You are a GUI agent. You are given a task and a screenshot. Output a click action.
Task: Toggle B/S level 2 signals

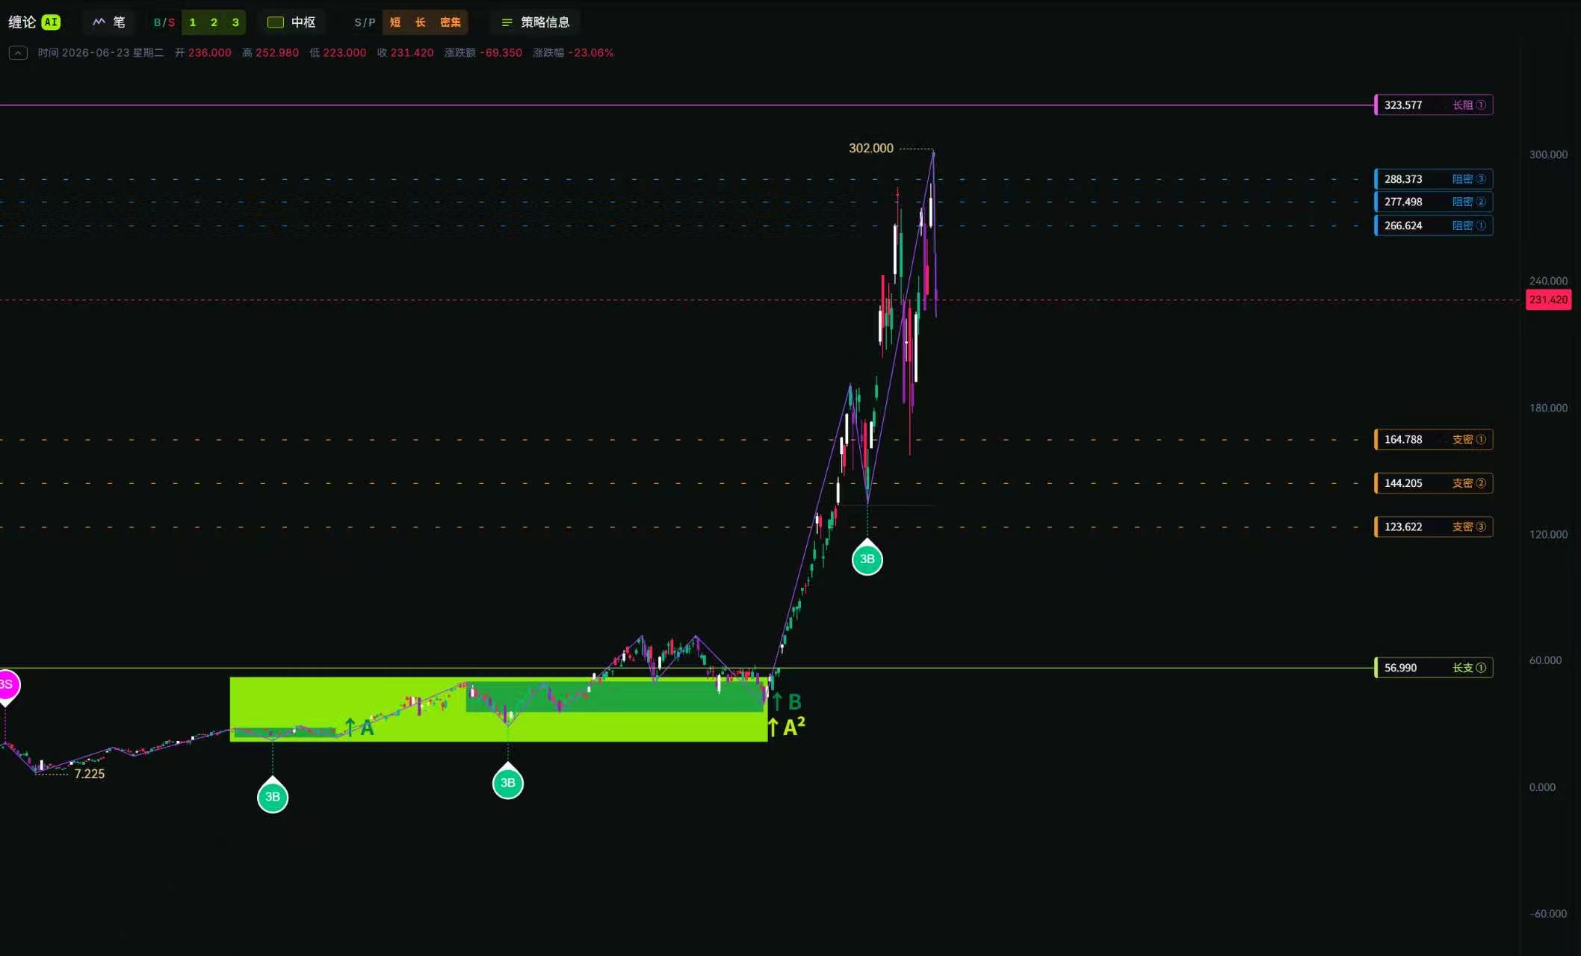point(214,22)
